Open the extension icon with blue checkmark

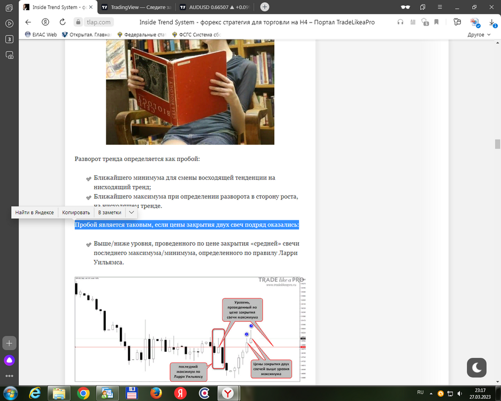point(475,22)
